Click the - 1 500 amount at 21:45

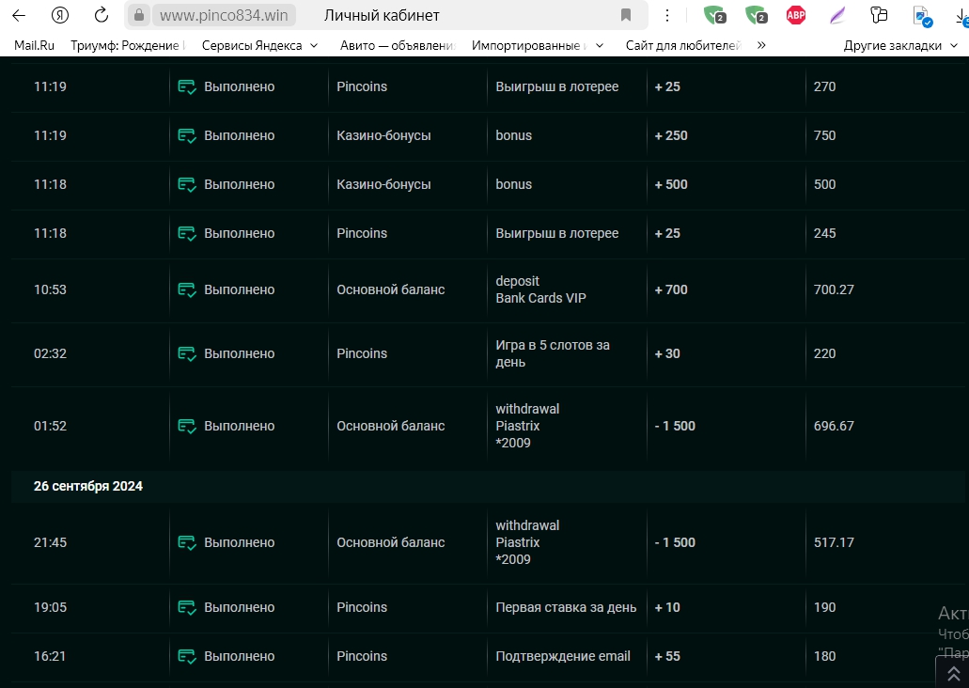coord(675,542)
